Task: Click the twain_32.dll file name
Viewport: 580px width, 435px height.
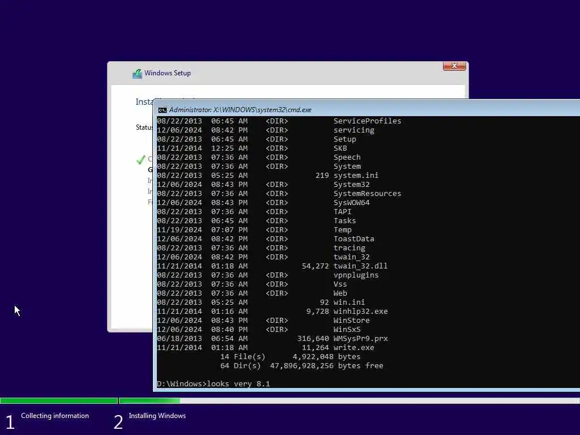Action: click(x=360, y=266)
